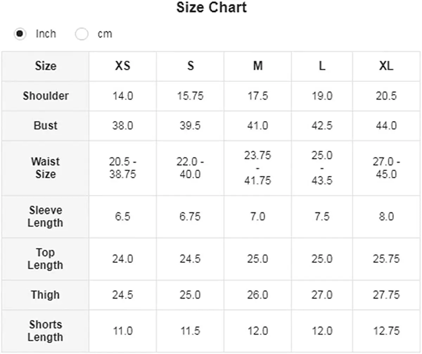Click the XS column header
This screenshot has width=422, height=354.
(122, 66)
